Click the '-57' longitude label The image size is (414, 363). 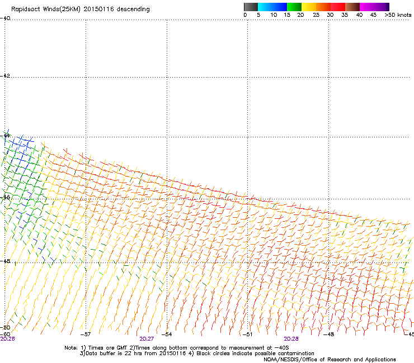(85, 335)
